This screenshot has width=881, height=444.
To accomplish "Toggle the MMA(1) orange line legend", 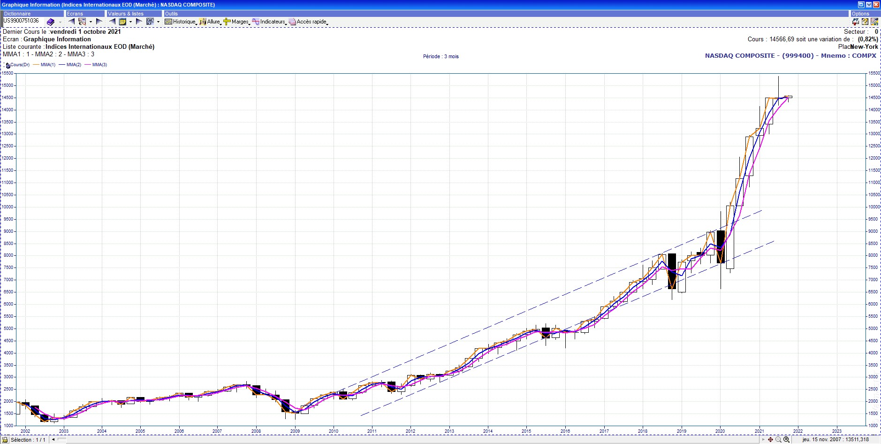I will point(47,65).
